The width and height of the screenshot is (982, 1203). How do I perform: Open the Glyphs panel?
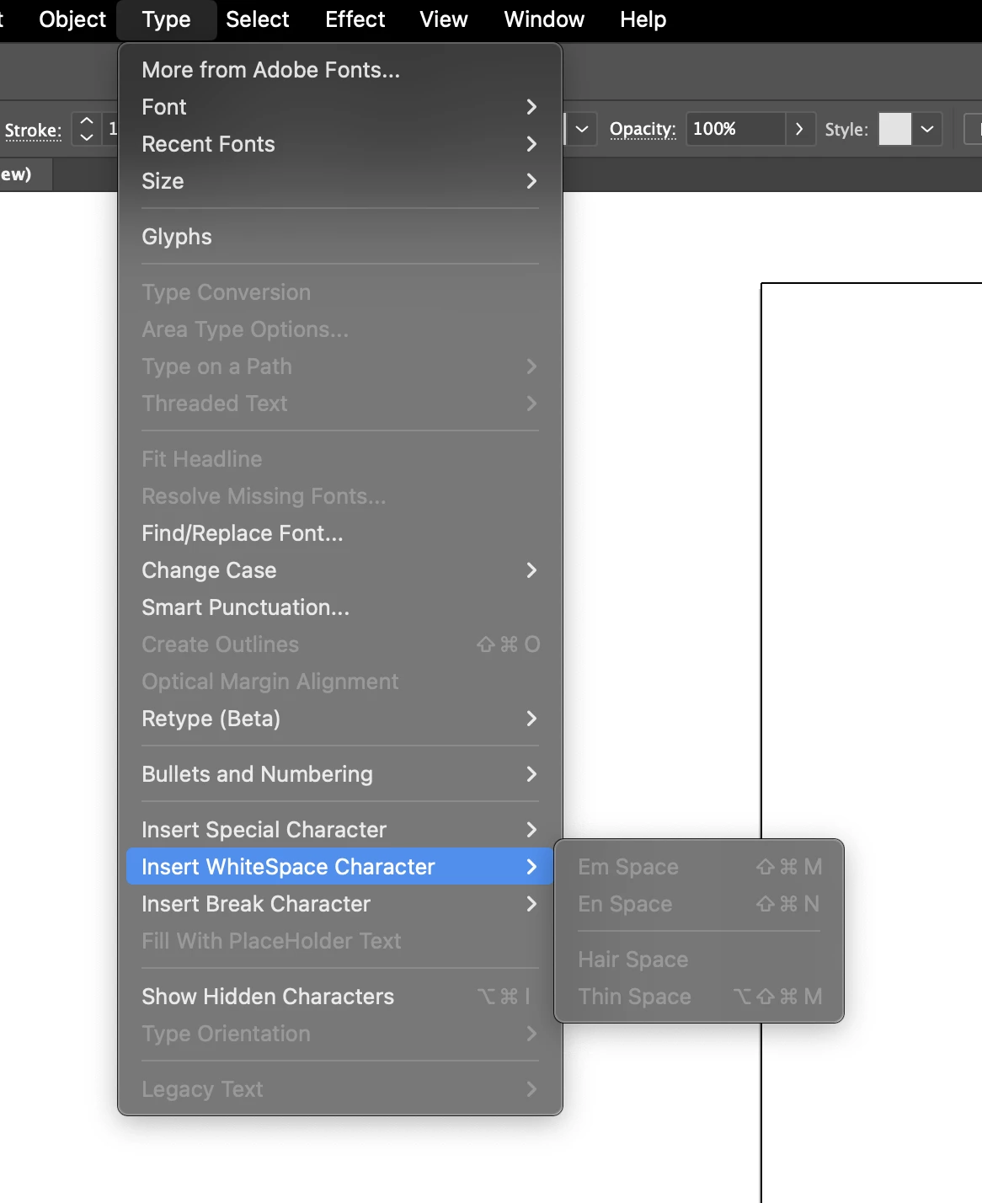coord(339,237)
